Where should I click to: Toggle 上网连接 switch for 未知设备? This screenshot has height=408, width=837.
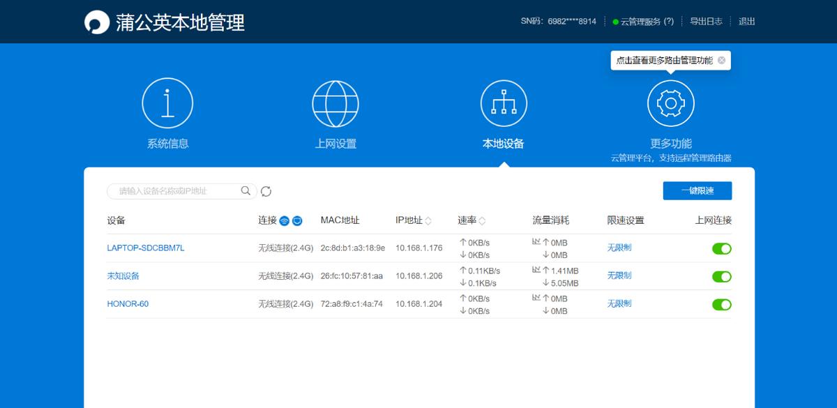tap(721, 275)
